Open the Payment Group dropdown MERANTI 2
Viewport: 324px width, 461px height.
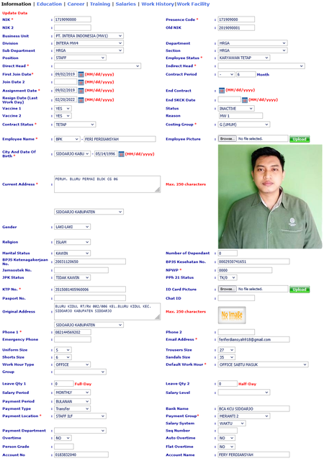click(x=244, y=416)
